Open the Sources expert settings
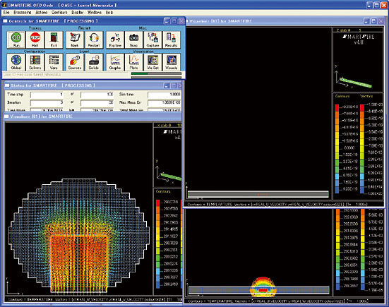Image resolution: width=389 pixels, height=307 pixels. [x=75, y=62]
